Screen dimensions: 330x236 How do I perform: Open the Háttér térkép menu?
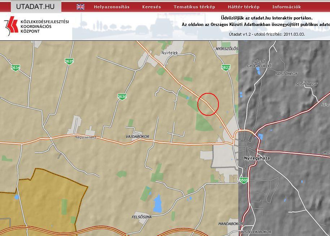point(243,7)
